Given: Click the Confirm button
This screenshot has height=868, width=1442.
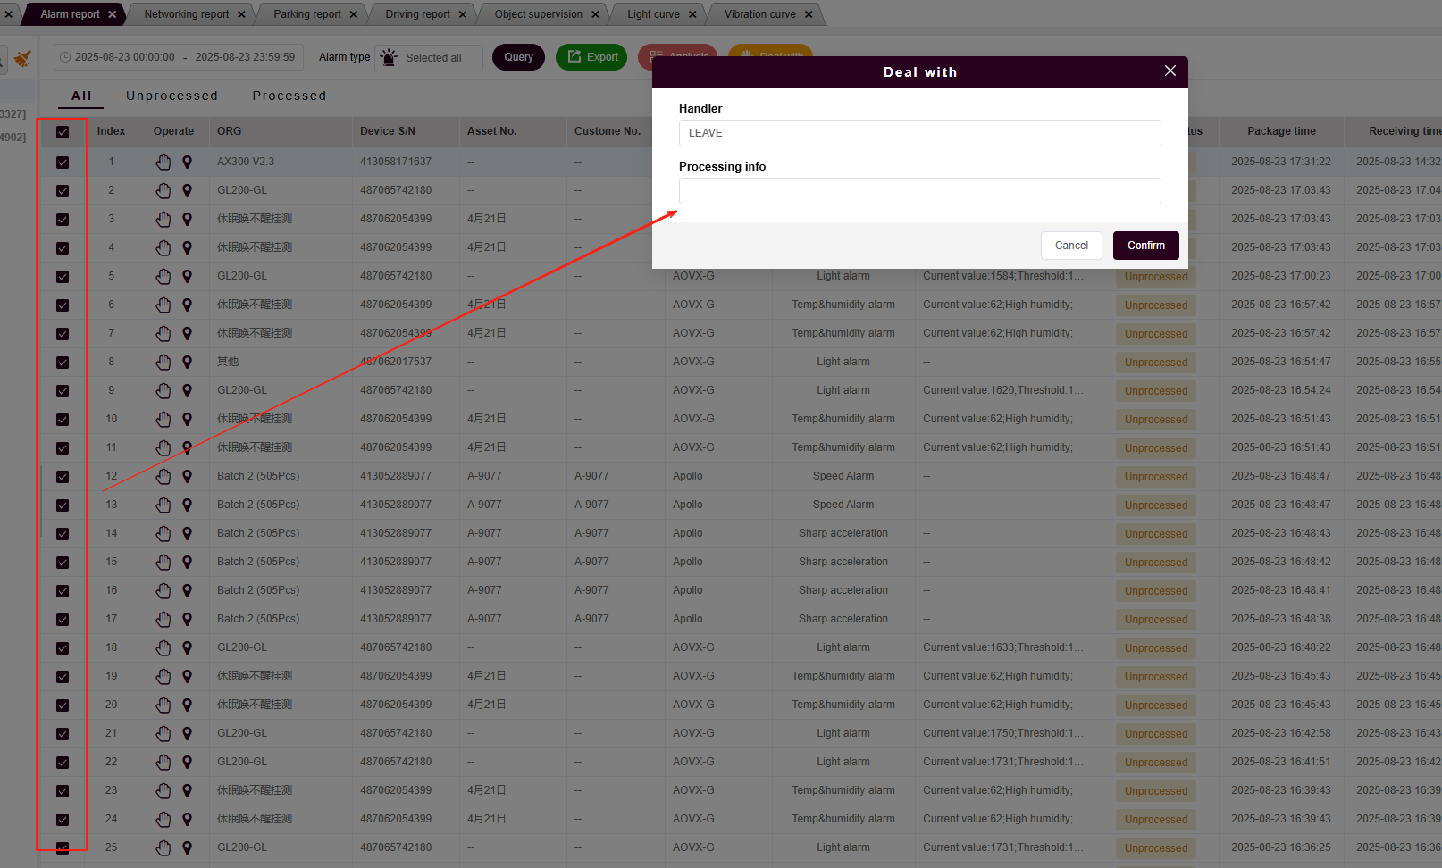Looking at the screenshot, I should click(x=1145, y=246).
